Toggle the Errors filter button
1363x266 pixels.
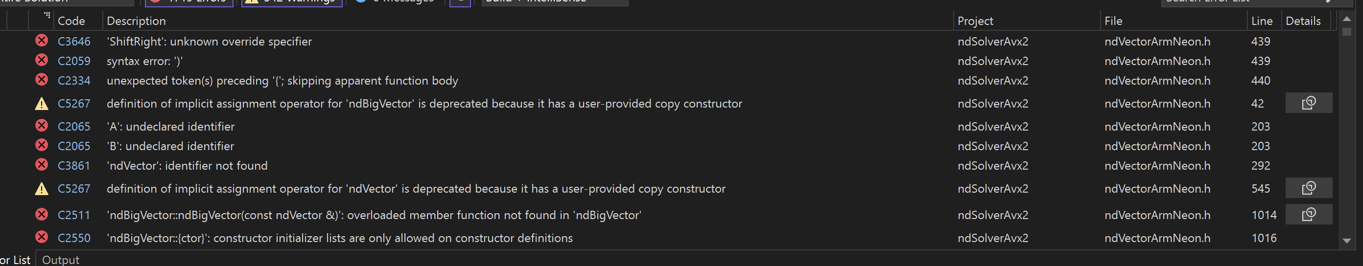[189, 1]
